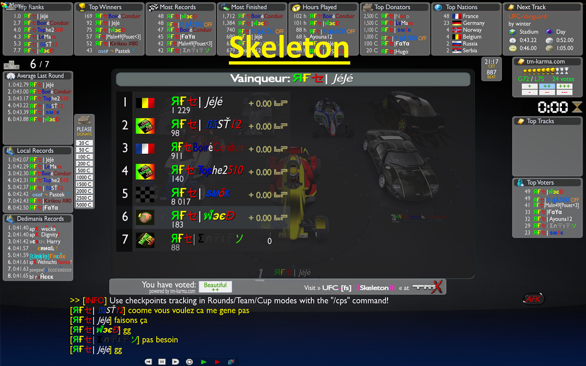Click the Most Finished widget icon

tap(224, 7)
